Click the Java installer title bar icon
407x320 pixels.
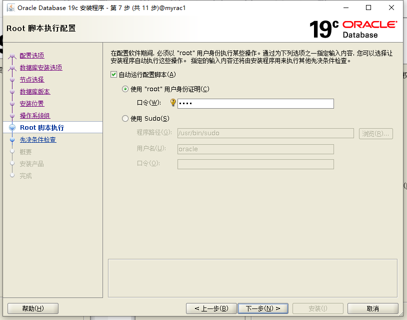11,8
